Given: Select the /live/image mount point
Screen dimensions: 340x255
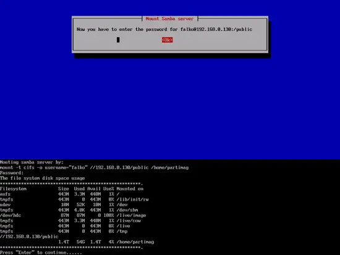Looking at the screenshot, I should click(x=131, y=215).
